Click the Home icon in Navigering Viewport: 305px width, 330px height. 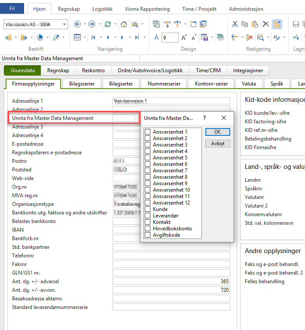point(124,24)
